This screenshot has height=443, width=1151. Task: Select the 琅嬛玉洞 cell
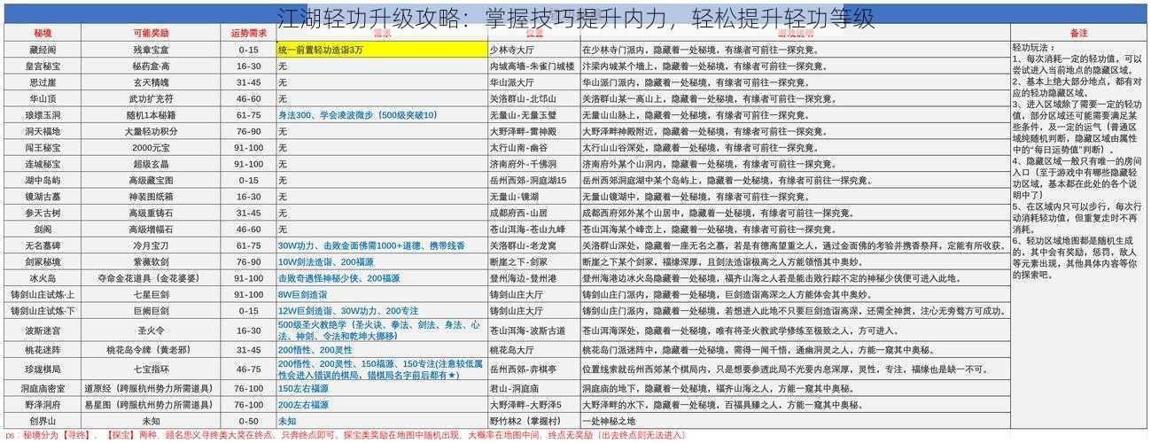pyautogui.click(x=43, y=115)
